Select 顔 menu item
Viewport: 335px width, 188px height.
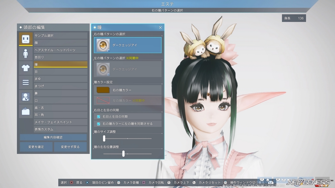click(61, 43)
